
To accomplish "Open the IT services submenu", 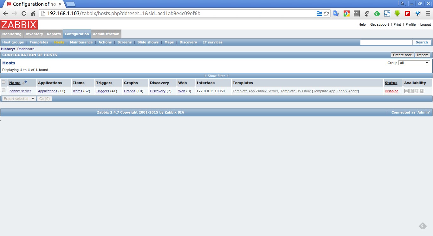I will point(213,42).
